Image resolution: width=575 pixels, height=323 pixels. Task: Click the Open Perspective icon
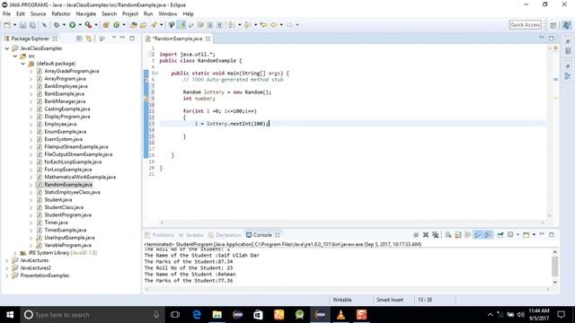pos(553,25)
